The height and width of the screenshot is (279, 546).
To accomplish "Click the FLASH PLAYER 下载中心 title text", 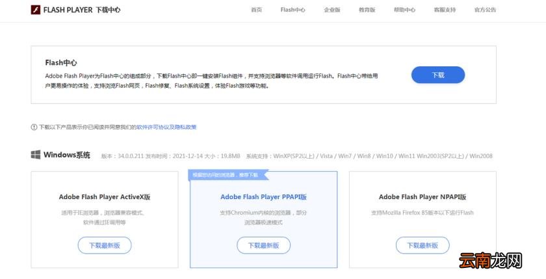I will (82, 10).
